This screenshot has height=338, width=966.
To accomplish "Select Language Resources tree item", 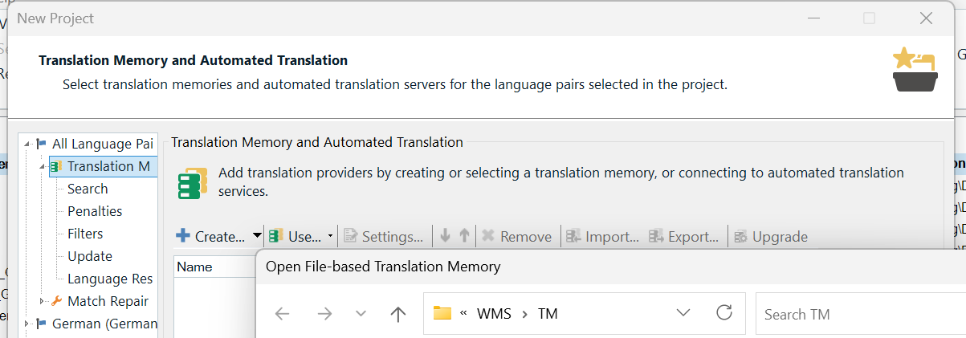I will click(x=110, y=279).
